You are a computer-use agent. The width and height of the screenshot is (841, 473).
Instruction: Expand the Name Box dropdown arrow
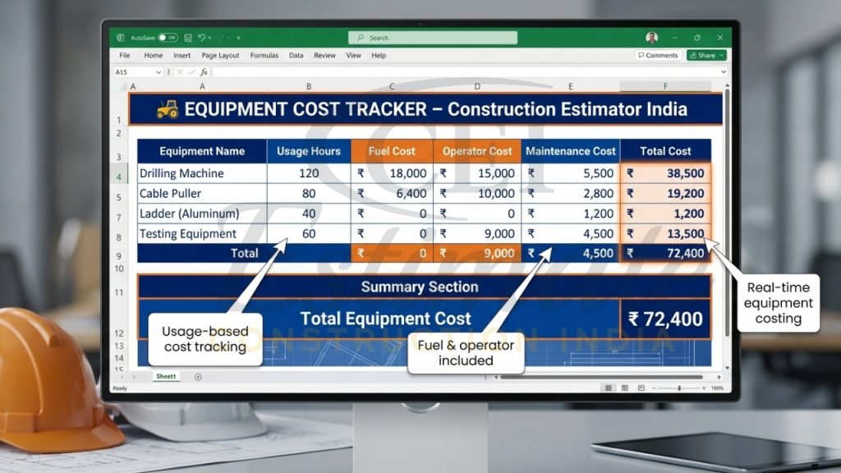tap(159, 72)
